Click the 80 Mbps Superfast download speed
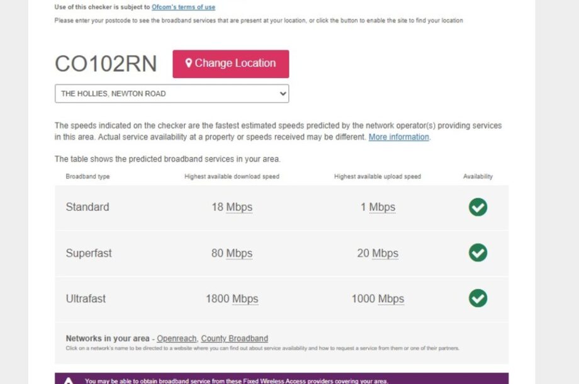The height and width of the screenshot is (384, 579). point(232,253)
